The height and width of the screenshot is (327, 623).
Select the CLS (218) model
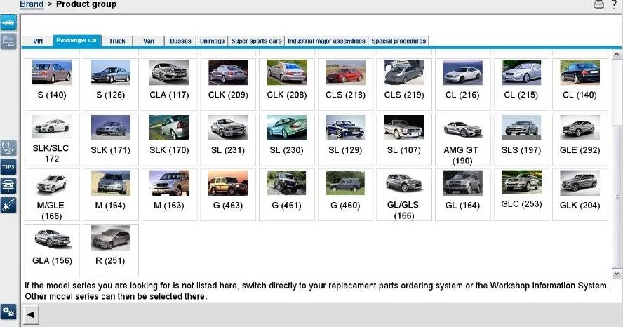tap(345, 84)
